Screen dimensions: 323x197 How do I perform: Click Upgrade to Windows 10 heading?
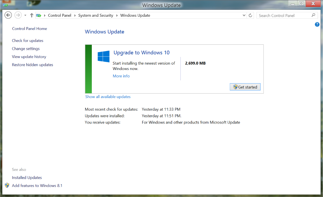click(142, 53)
